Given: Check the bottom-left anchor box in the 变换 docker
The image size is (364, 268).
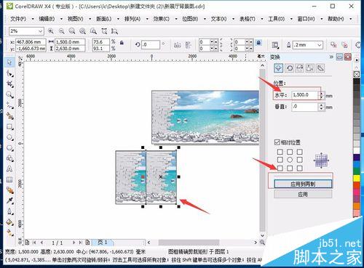Looking at the screenshot, I should (280, 168).
